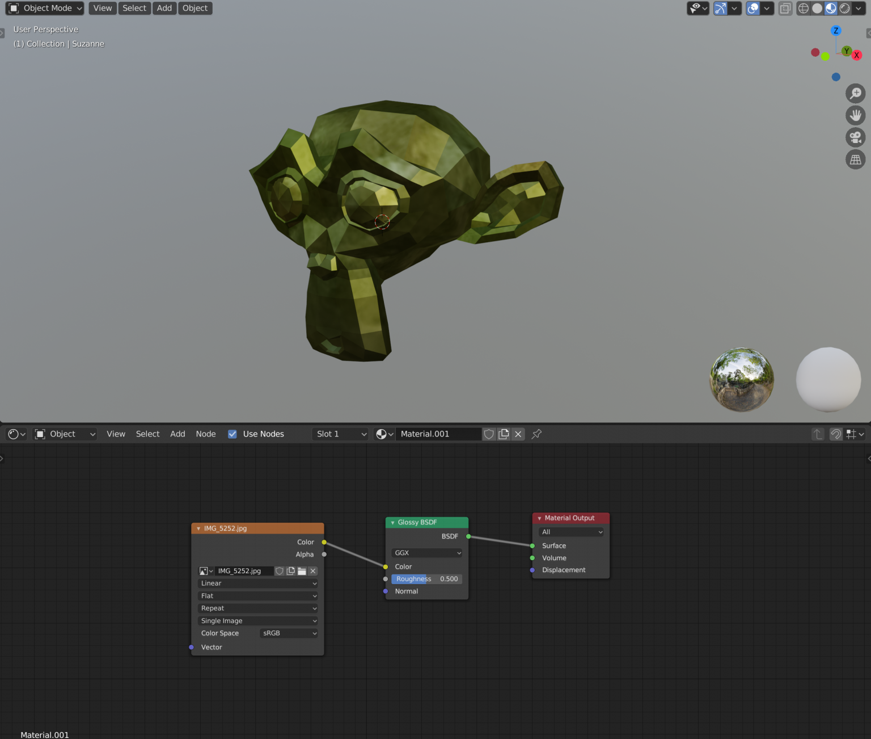Pin the shader editor material
Viewport: 871px width, 739px height.
click(x=536, y=434)
